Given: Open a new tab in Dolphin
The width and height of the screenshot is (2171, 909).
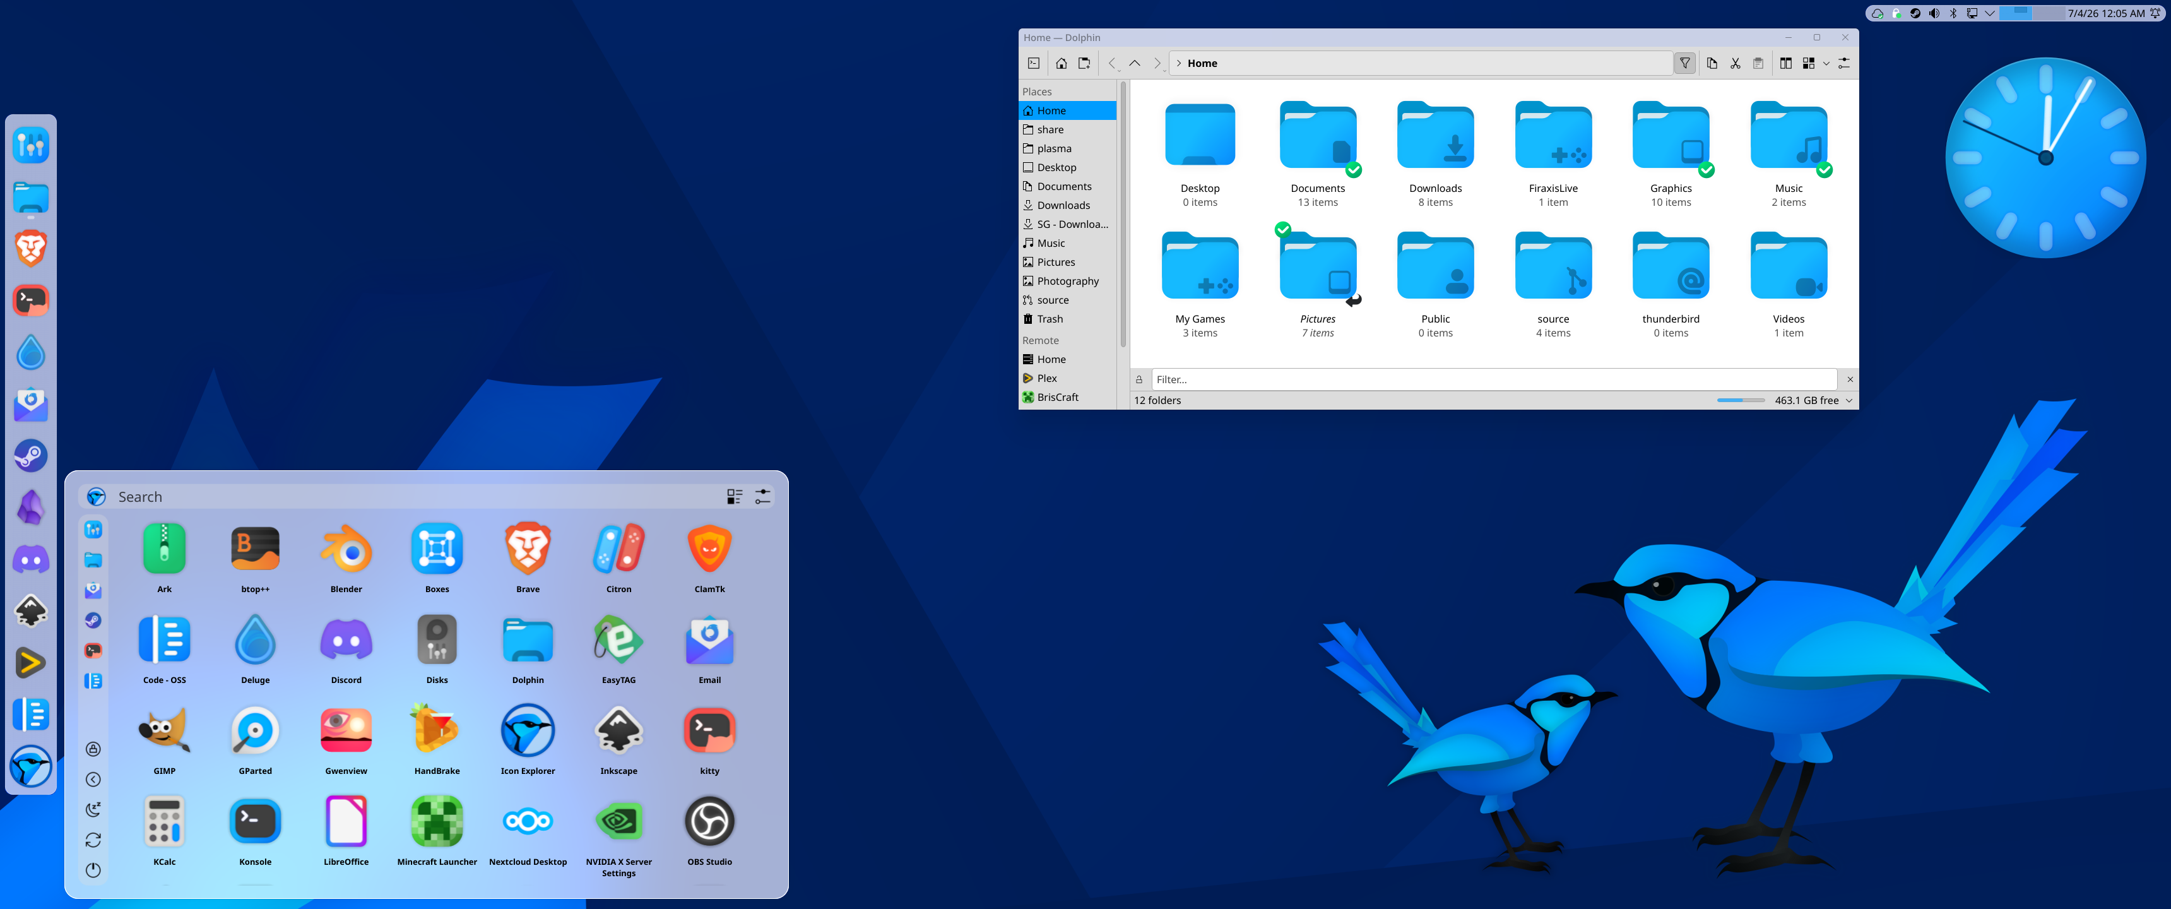Looking at the screenshot, I should tap(1084, 63).
